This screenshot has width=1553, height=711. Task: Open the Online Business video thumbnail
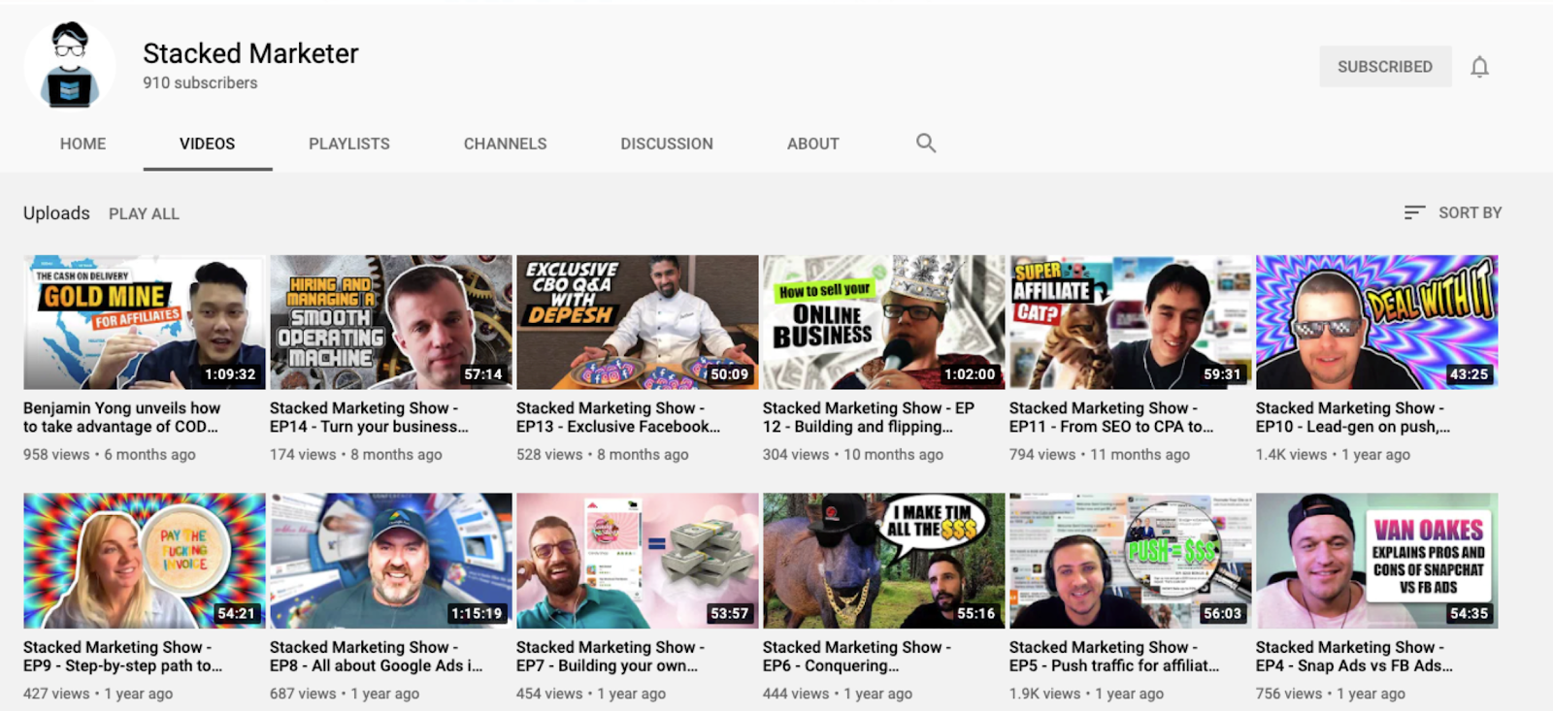tap(883, 322)
